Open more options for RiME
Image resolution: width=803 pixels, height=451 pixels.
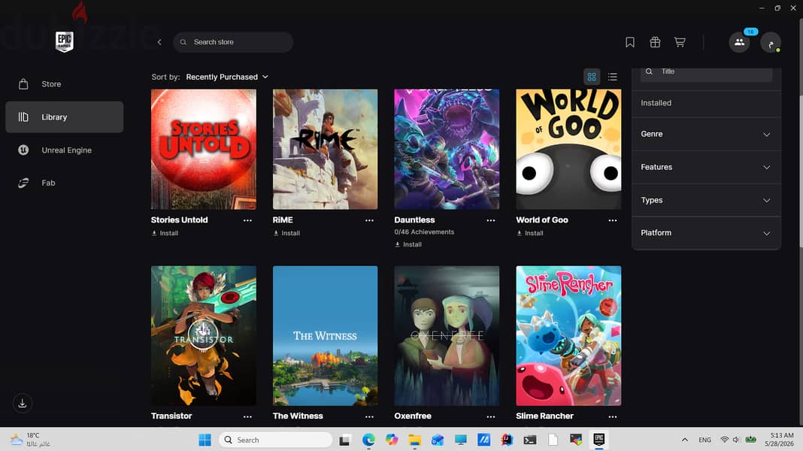click(369, 220)
